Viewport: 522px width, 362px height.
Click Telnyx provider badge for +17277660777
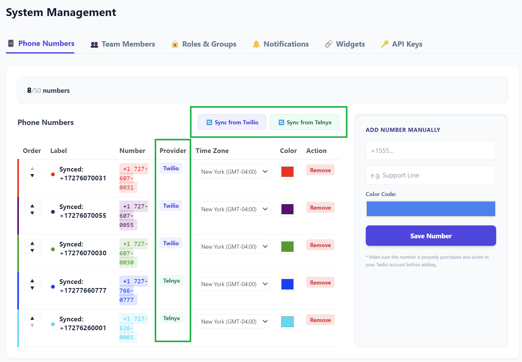[x=171, y=280]
